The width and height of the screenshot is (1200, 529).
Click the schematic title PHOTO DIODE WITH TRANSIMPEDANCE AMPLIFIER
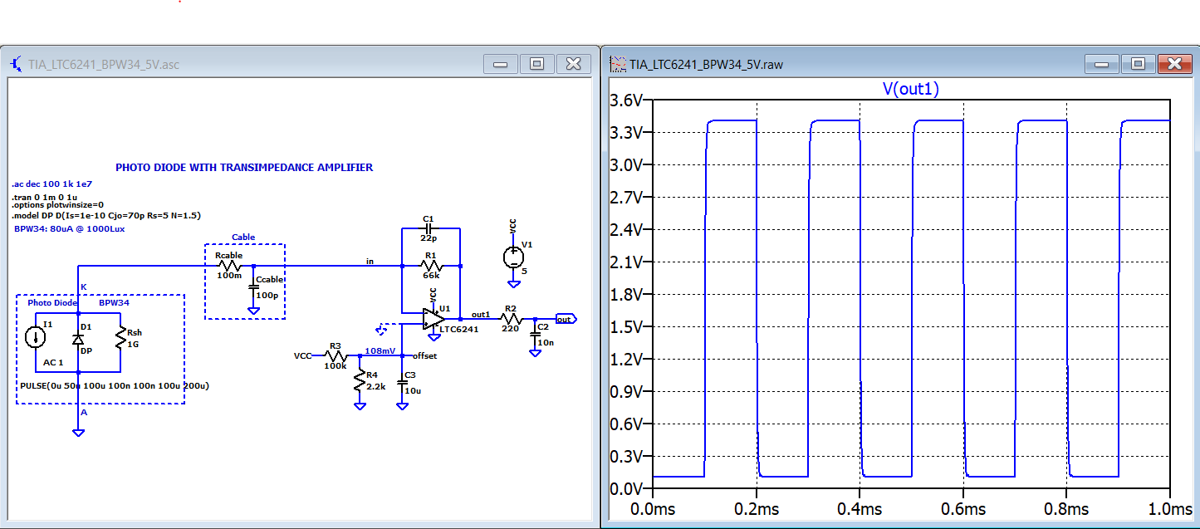pyautogui.click(x=244, y=167)
